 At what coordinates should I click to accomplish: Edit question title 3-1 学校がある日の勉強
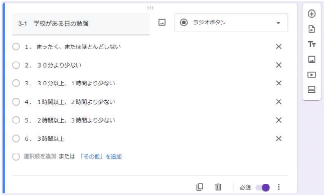(x=81, y=24)
